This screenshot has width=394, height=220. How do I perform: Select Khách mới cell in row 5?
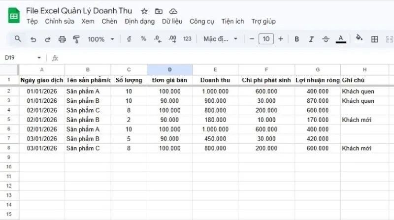pyautogui.click(x=364, y=120)
